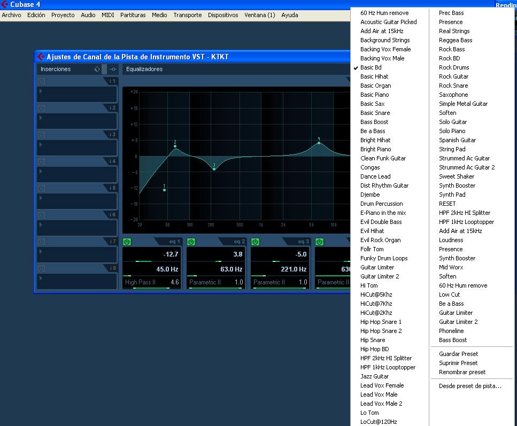Viewport: 517px width, 426px height.
Task: Toggle power for insert slot i5
Action: coord(41,188)
